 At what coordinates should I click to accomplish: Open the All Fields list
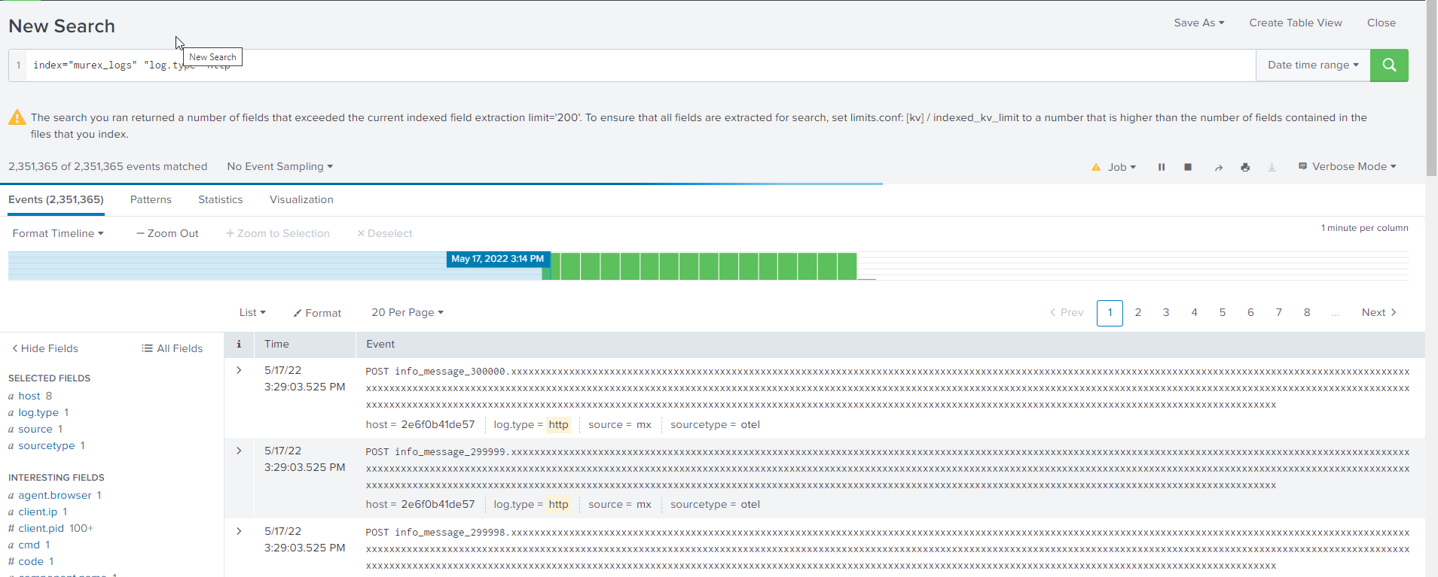(x=172, y=348)
